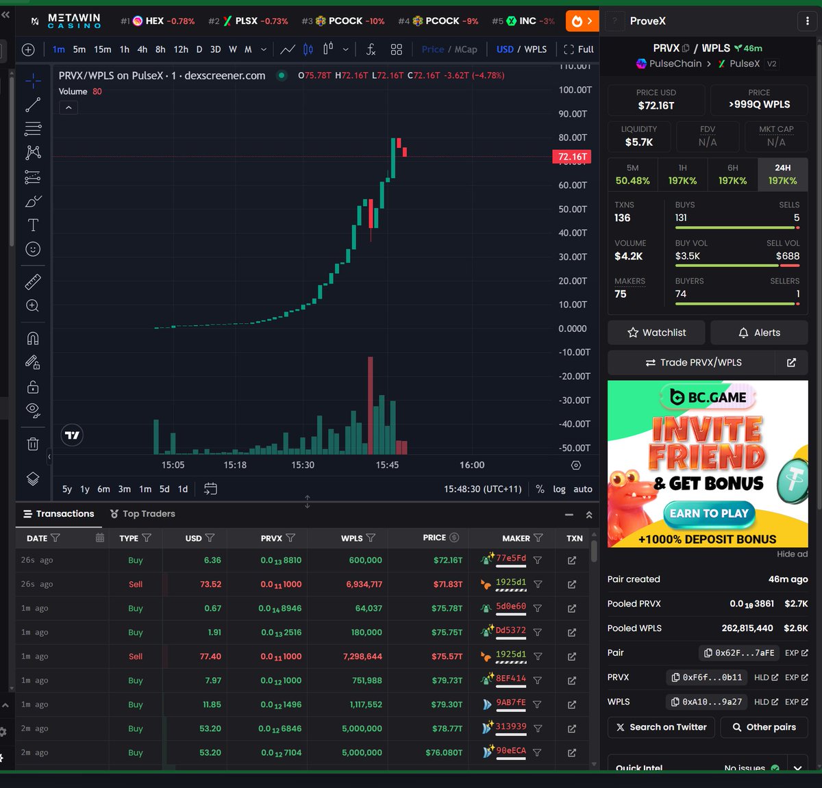Select the 5M stats tab
Screen dimensions: 822x788
coord(633,175)
